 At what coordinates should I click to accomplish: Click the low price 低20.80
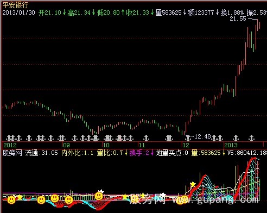(x=109, y=12)
